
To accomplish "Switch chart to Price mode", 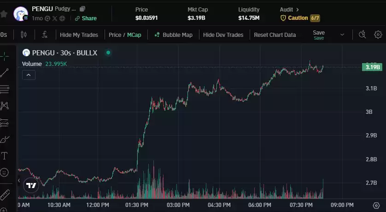I will click(x=115, y=35).
